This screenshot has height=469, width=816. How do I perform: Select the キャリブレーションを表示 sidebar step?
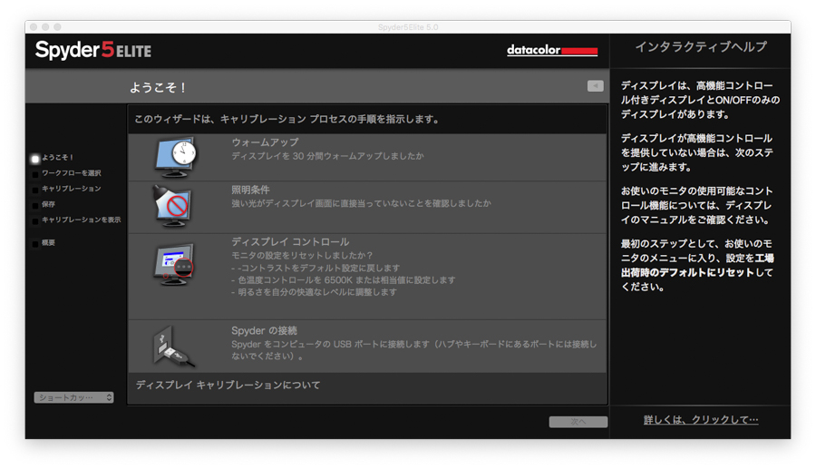[x=82, y=220]
